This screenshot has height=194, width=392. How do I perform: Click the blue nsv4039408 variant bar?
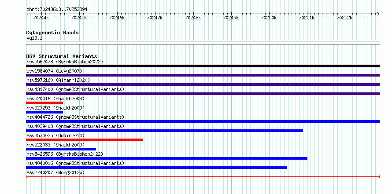[x=164, y=131]
